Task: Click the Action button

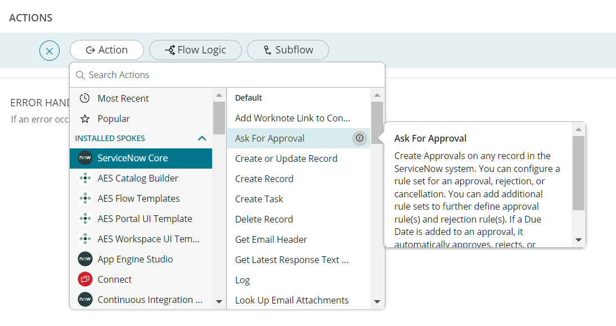Action: pyautogui.click(x=107, y=50)
